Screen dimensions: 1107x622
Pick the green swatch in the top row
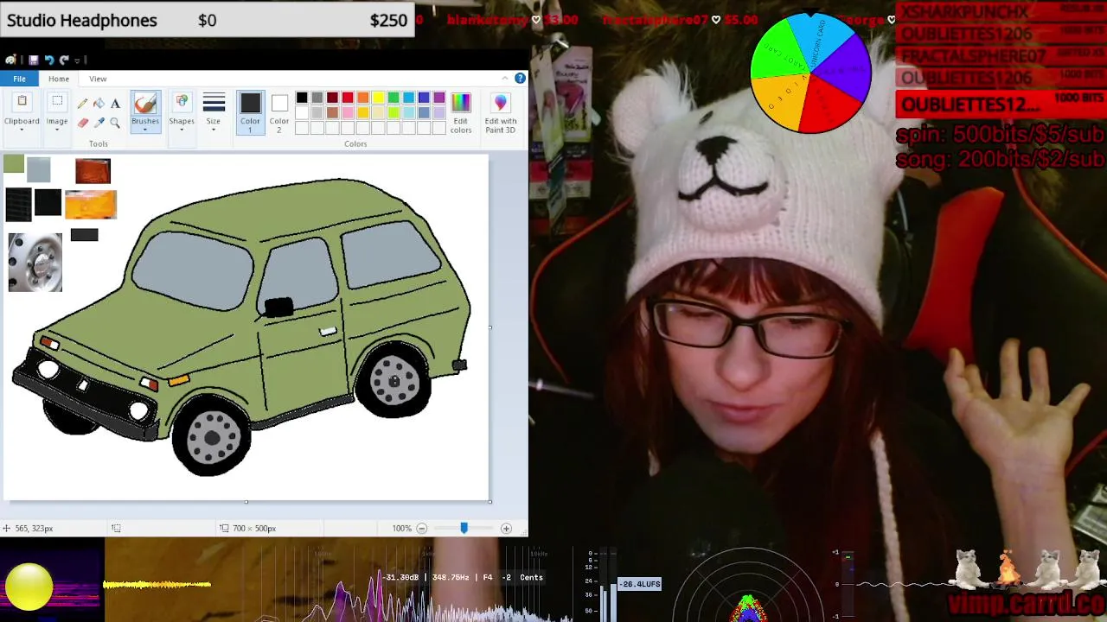tap(394, 98)
